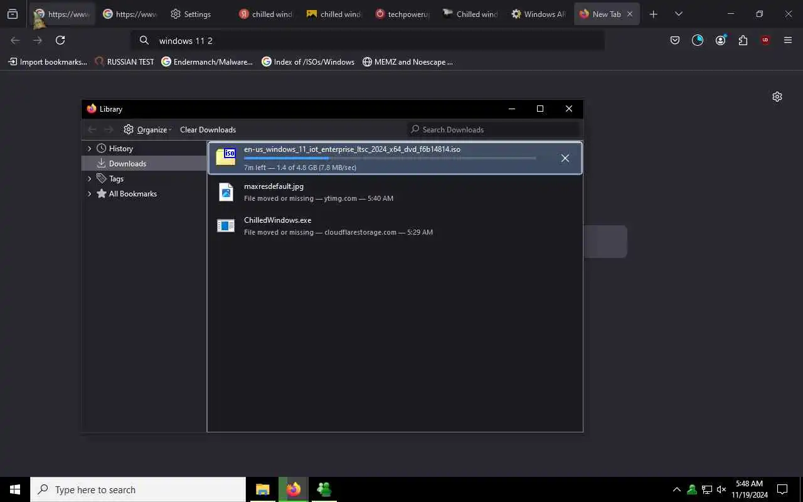This screenshot has height=502, width=803.
Task: Click the Search Downloads magnifier icon
Action: coord(415,129)
